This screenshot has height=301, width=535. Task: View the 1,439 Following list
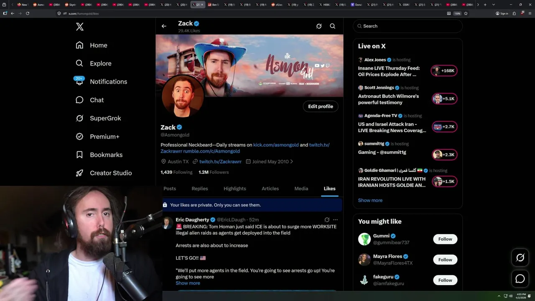[176, 172]
